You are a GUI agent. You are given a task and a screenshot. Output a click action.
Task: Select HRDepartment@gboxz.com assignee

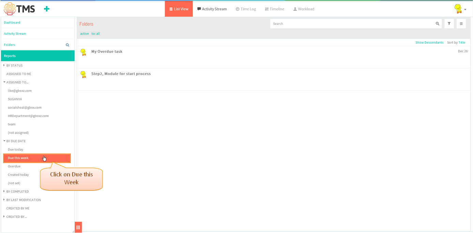[28, 116]
